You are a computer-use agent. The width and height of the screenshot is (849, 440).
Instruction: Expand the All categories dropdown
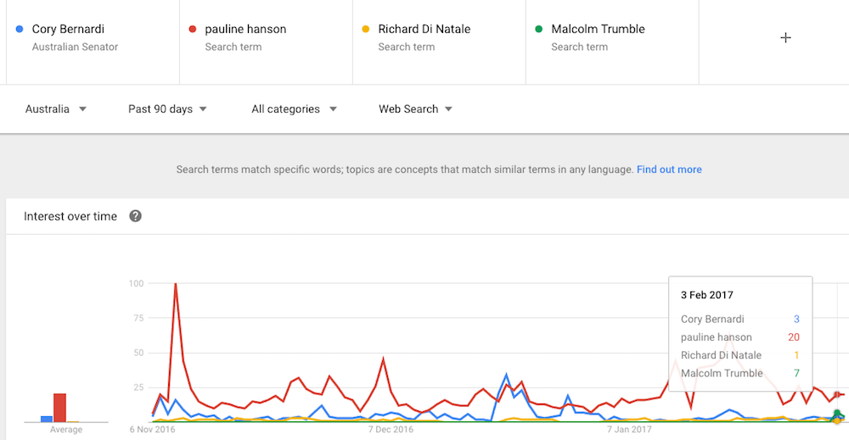point(294,109)
